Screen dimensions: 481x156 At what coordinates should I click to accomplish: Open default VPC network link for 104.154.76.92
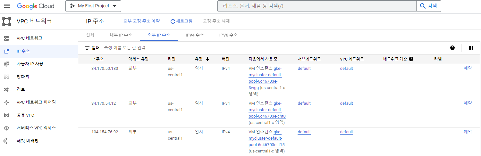click(346, 132)
